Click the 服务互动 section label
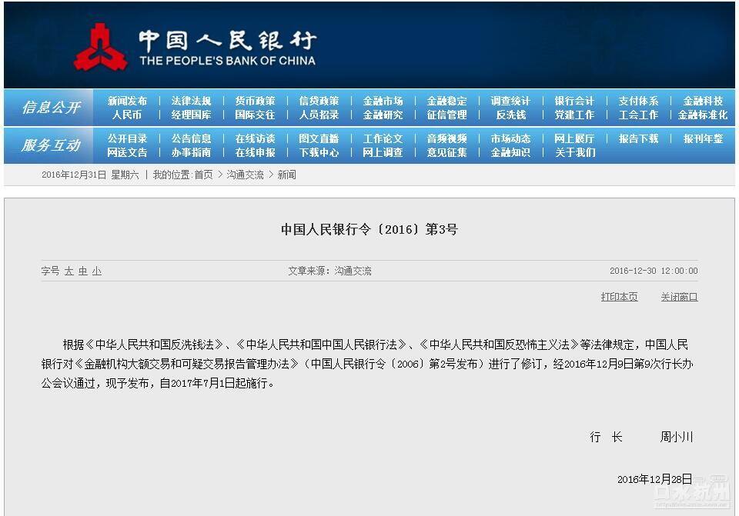Image resolution: width=739 pixels, height=516 pixels. [52, 145]
